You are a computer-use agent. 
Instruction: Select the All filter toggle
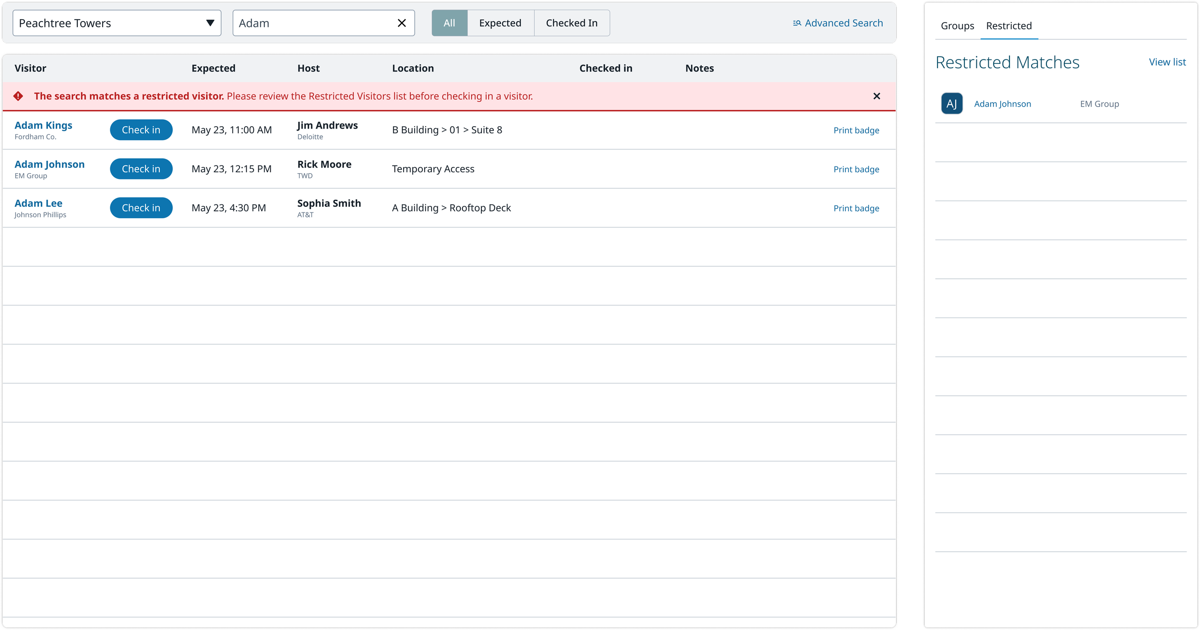[449, 23]
